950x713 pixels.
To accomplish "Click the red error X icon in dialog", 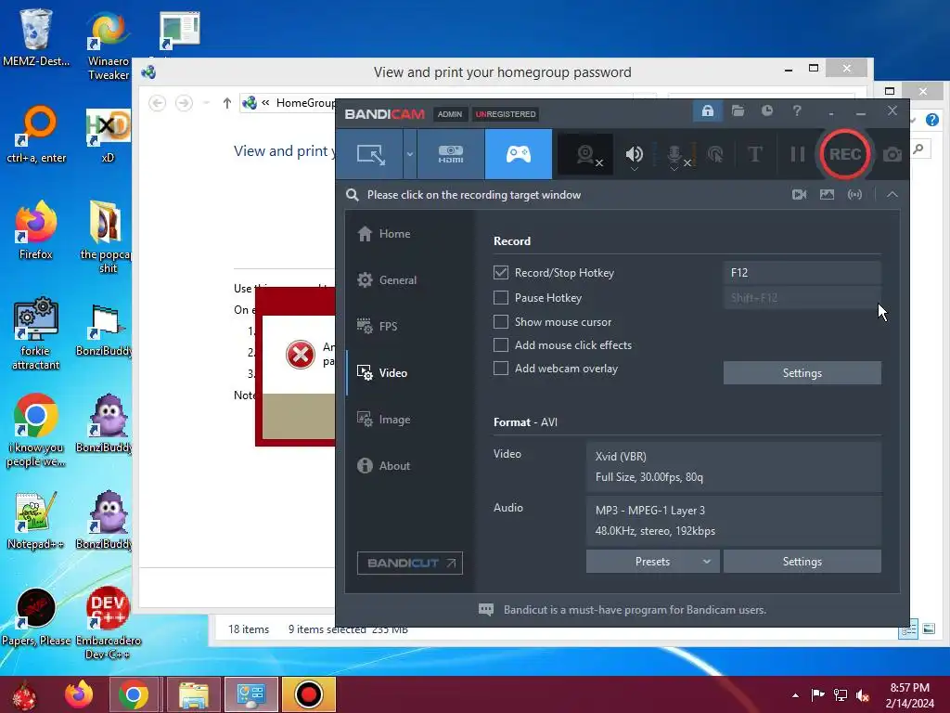I will [x=300, y=355].
